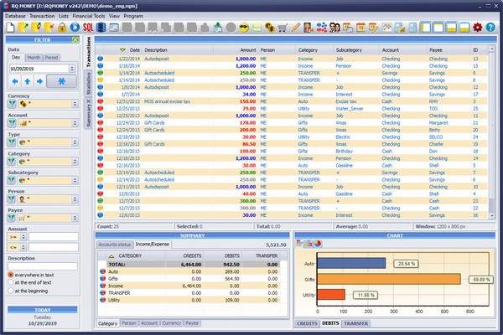503x335 pixels.
Task: Switch to the Accounts status tab
Action: [116, 244]
